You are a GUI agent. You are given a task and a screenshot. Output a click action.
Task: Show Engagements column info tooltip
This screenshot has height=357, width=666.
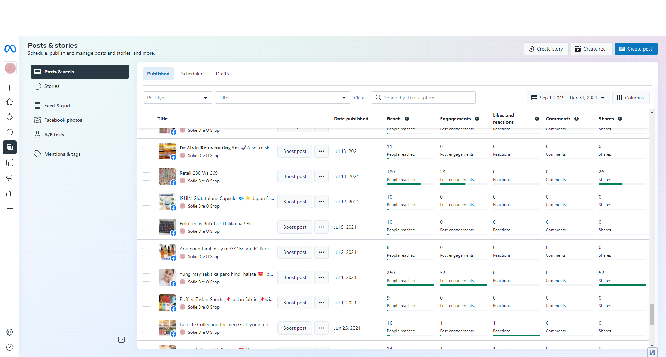(x=477, y=119)
